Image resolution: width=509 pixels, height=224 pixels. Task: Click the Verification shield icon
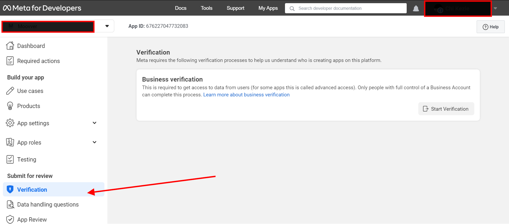coord(10,190)
